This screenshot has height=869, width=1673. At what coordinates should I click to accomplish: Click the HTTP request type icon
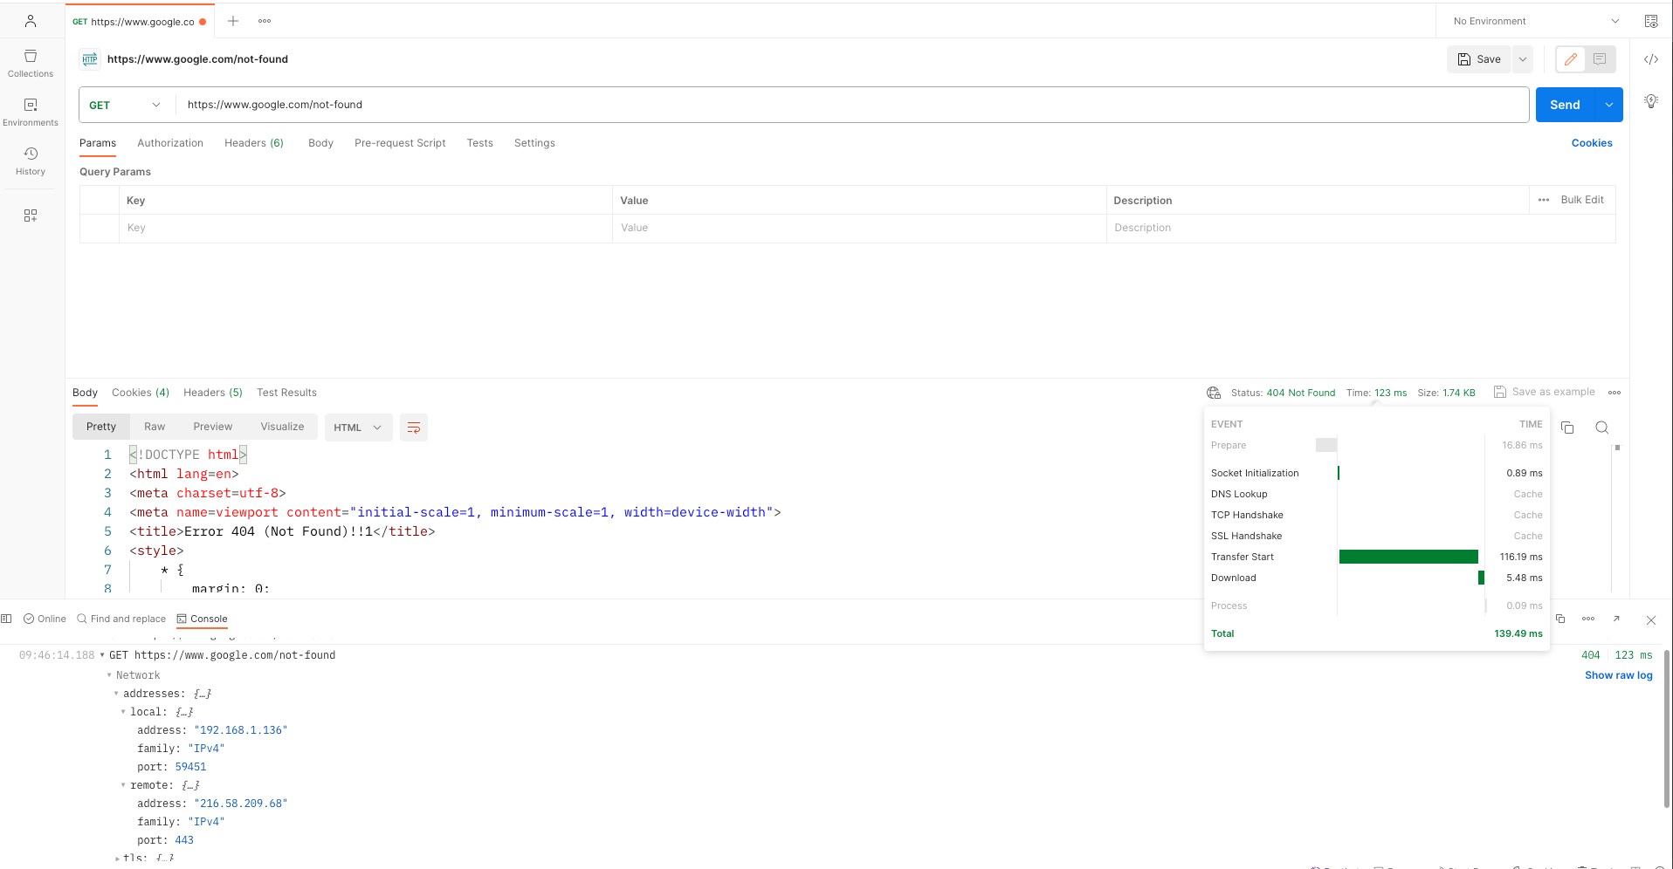(90, 59)
